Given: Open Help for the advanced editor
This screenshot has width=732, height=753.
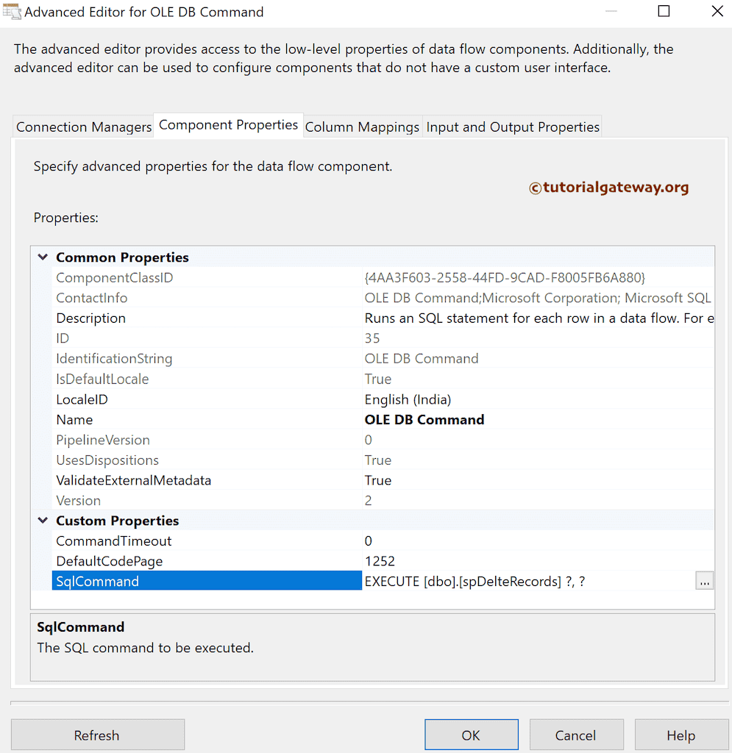Looking at the screenshot, I should click(x=681, y=735).
